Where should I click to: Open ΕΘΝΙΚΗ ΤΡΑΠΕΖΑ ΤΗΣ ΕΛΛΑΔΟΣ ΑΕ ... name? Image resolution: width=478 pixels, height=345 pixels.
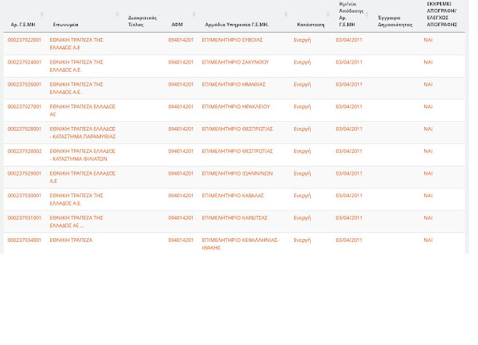(76, 222)
